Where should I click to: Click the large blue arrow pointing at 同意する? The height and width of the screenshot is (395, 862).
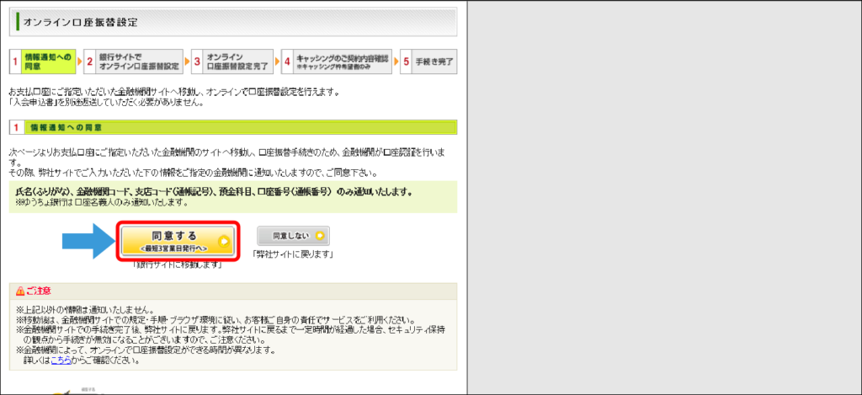(x=88, y=241)
